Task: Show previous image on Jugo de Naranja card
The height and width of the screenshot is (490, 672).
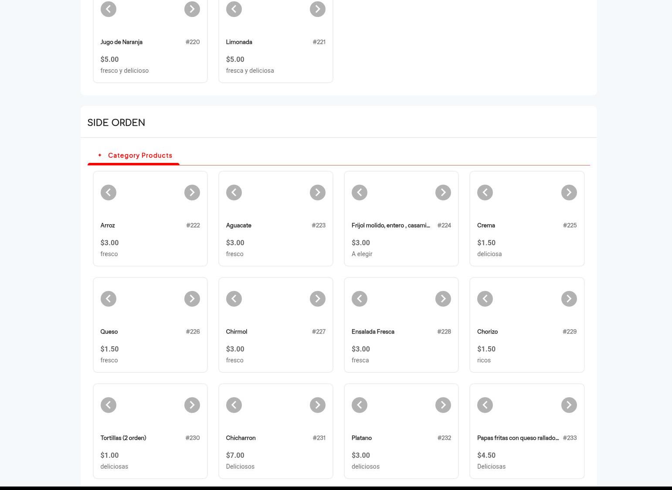Action: click(108, 9)
